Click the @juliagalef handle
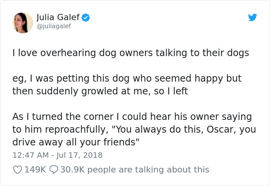This screenshot has width=270, height=186. pyautogui.click(x=54, y=26)
